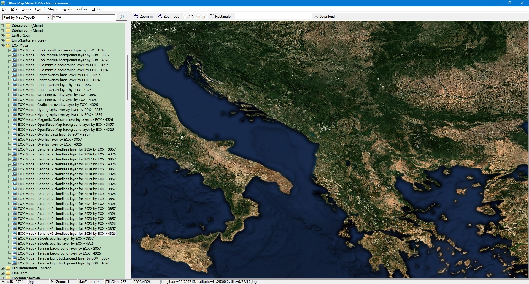This screenshot has width=529, height=284.
Task: Click the magnifier search button
Action: click(122, 17)
